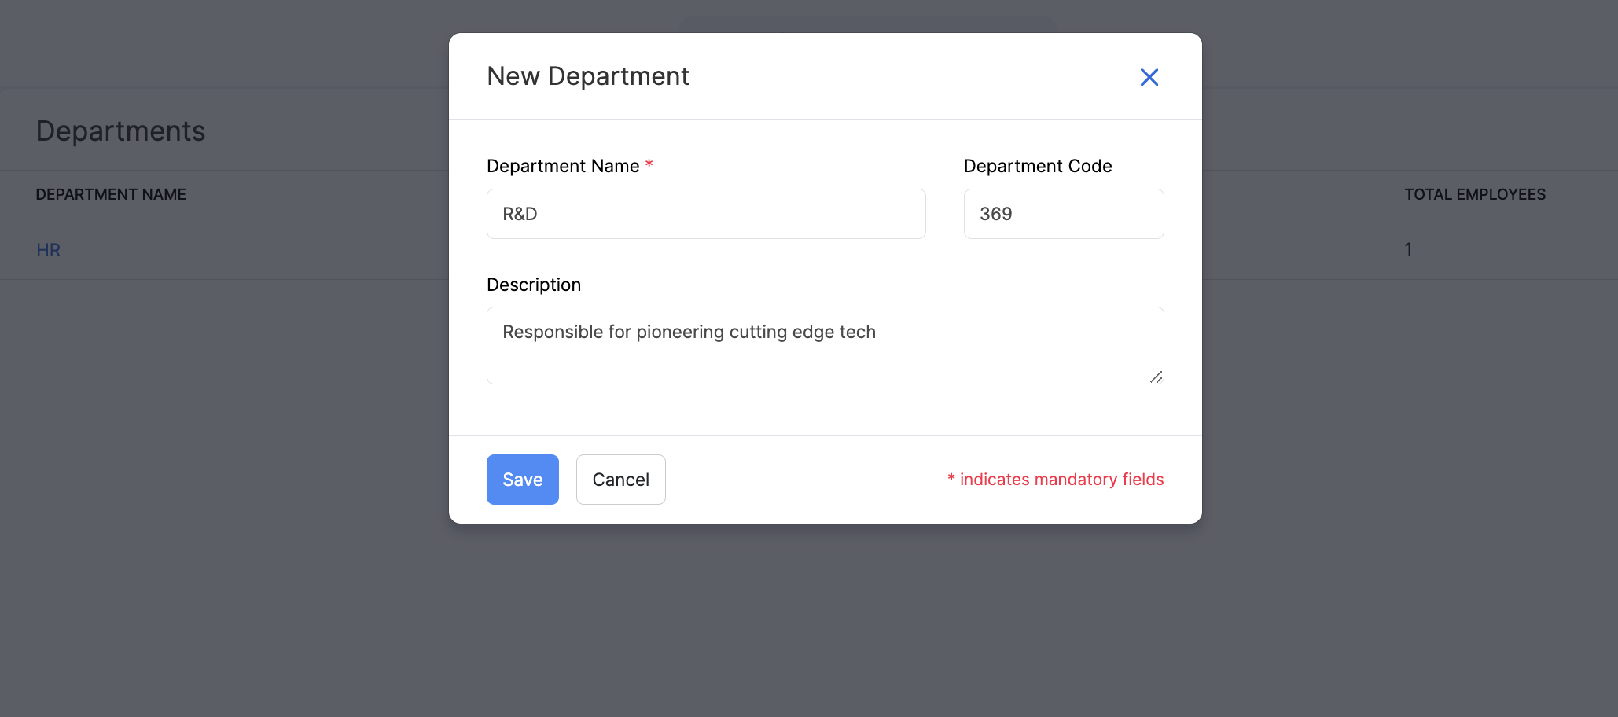The width and height of the screenshot is (1618, 717).
Task: Open the HR department details
Action: (48, 249)
